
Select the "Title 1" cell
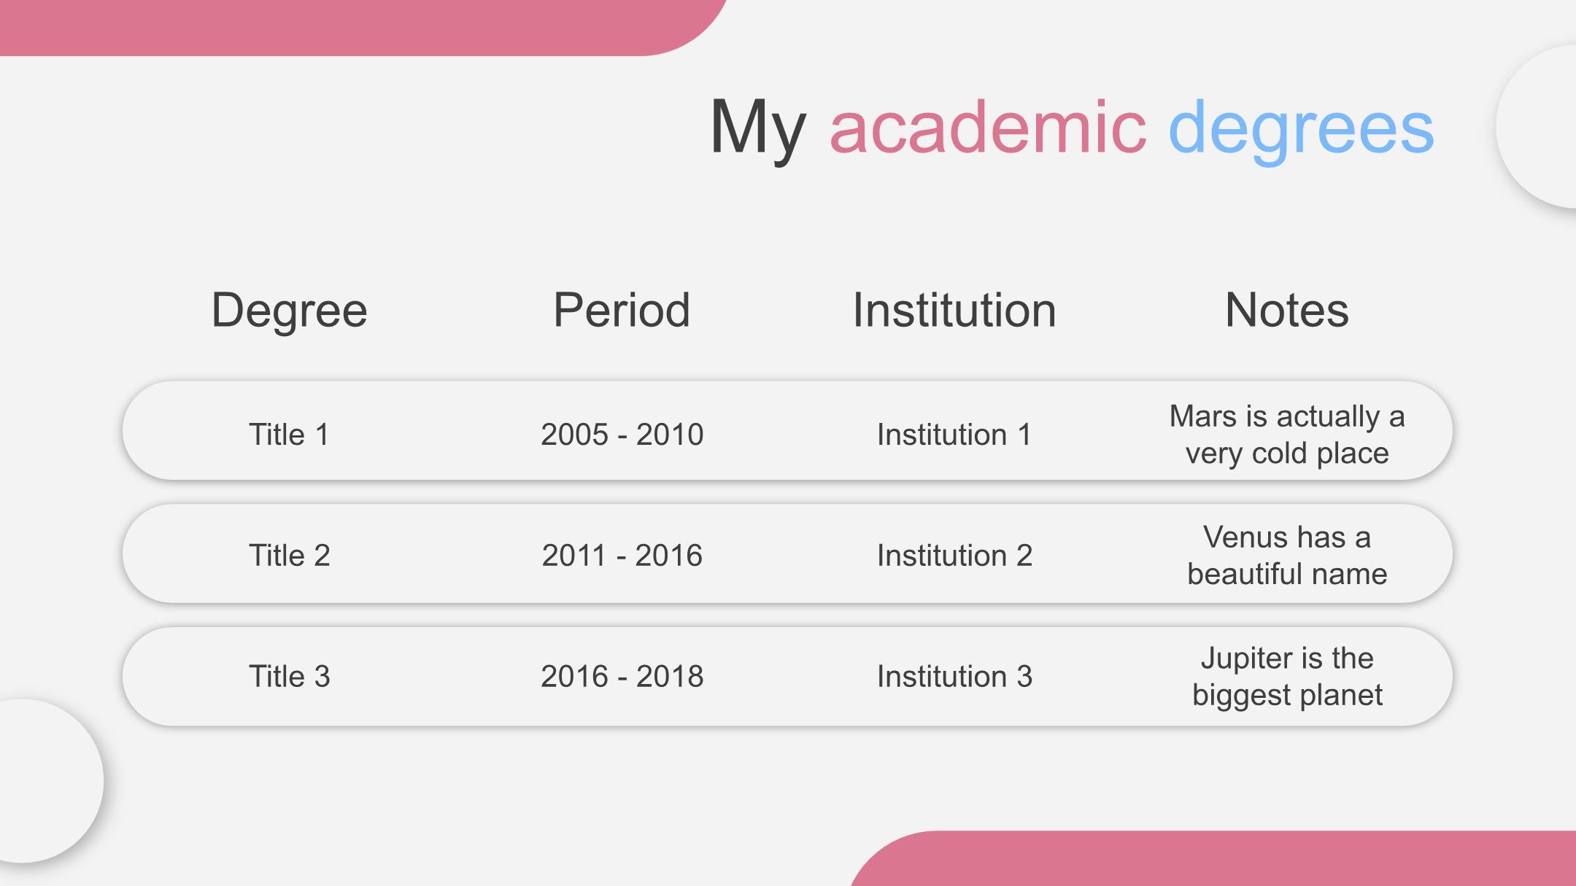[289, 435]
